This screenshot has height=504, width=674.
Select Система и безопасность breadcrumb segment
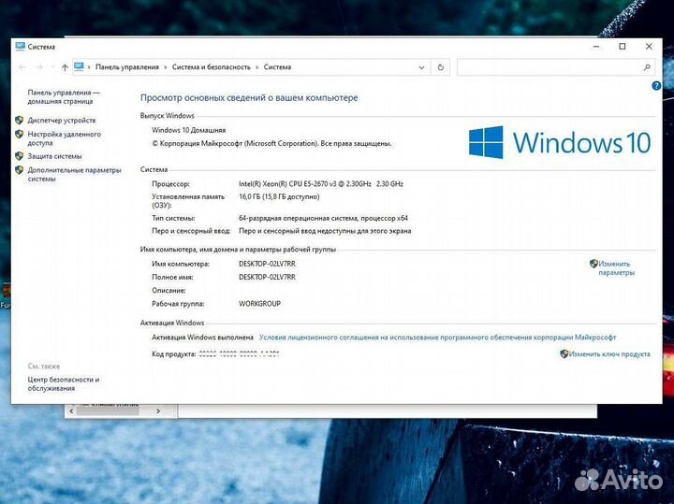click(211, 67)
